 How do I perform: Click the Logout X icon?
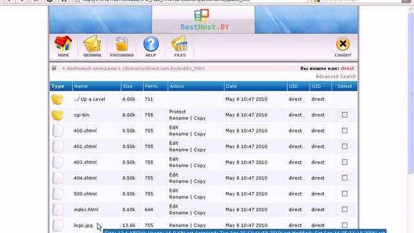coord(343,47)
